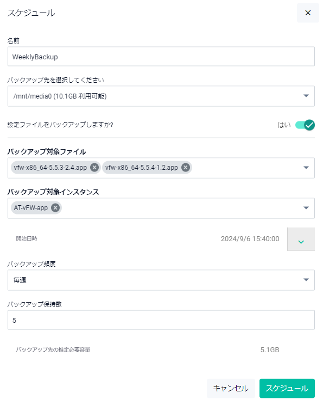Remove vfw-x86_64-5.5.3-2.4.app chip
Viewport: 323px width, 405px height.
click(94, 168)
